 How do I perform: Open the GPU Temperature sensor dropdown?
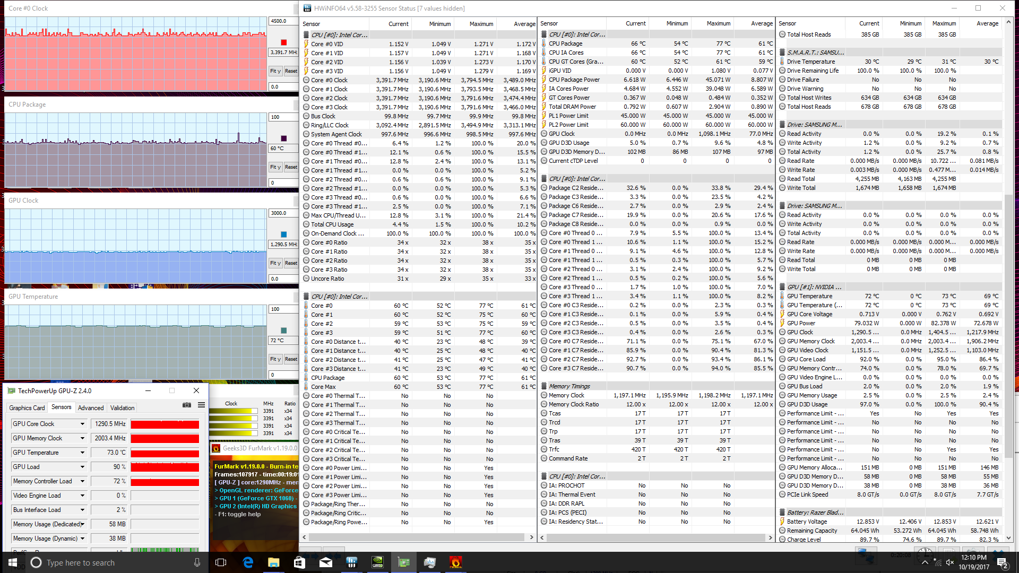(x=82, y=453)
